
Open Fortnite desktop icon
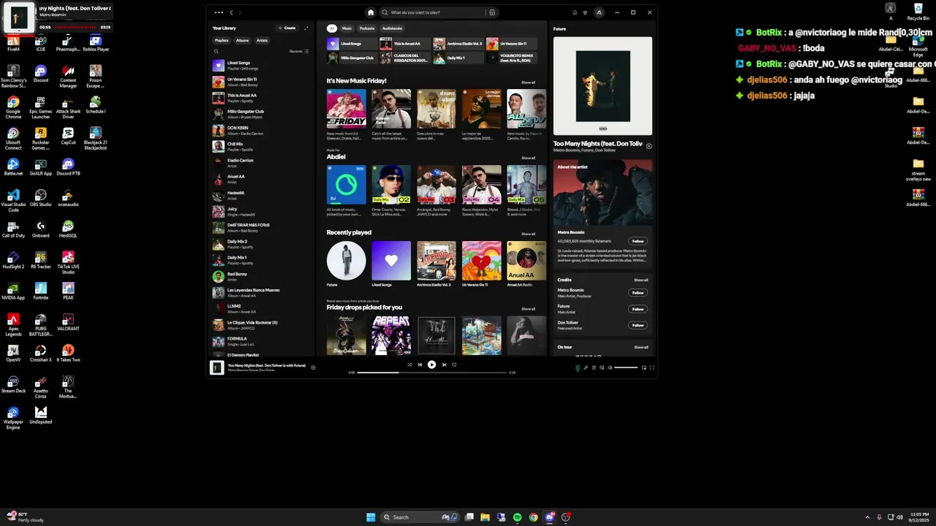(x=40, y=291)
